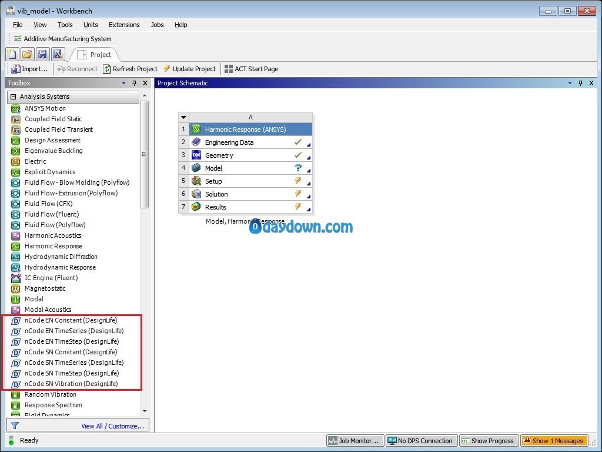Select the Setup cell

(x=250, y=181)
